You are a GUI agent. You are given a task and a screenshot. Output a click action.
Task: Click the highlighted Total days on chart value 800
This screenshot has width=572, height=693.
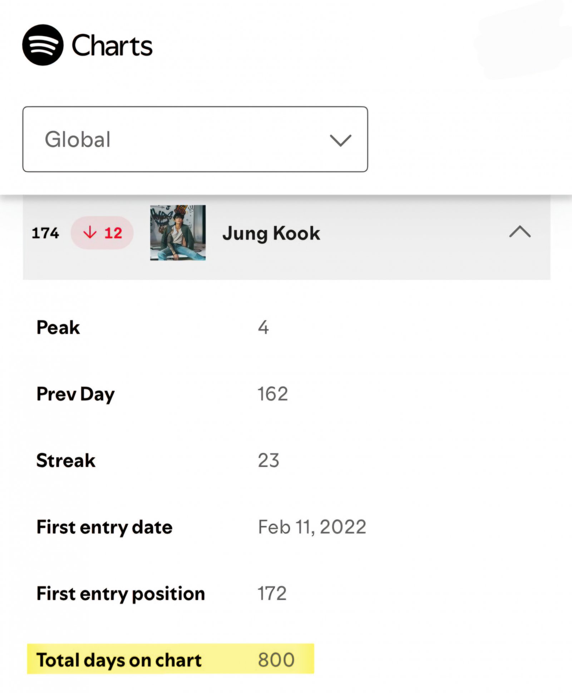[x=276, y=660]
